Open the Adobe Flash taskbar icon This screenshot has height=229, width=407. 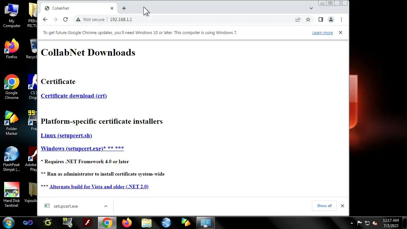pyautogui.click(x=87, y=223)
